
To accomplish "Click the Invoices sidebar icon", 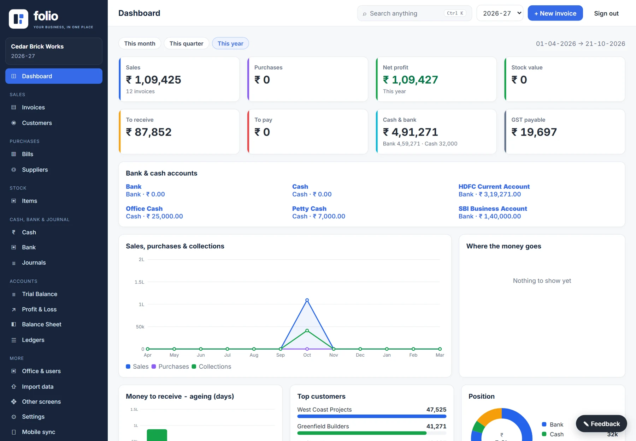I will coord(14,107).
